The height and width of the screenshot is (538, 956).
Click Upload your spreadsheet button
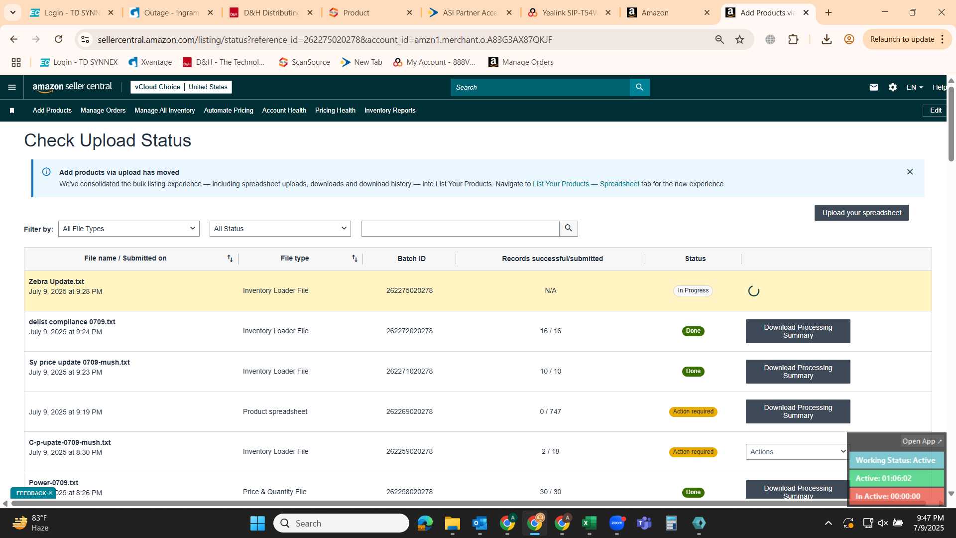(x=861, y=213)
